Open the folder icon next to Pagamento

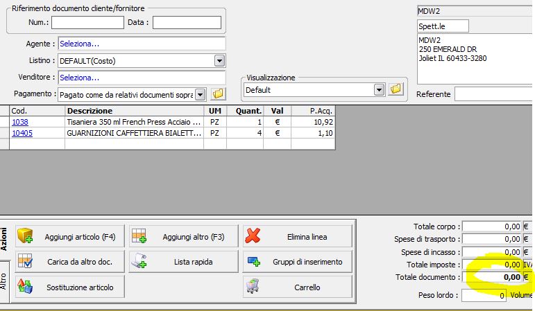point(218,94)
